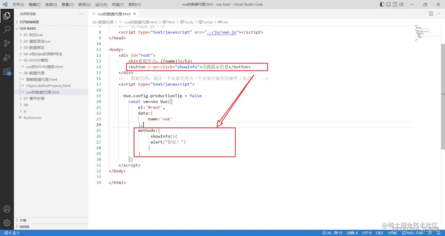Image resolution: width=445 pixels, height=236 pixels.
Task: Click the editor vertical scrollbar
Action: 443,97
